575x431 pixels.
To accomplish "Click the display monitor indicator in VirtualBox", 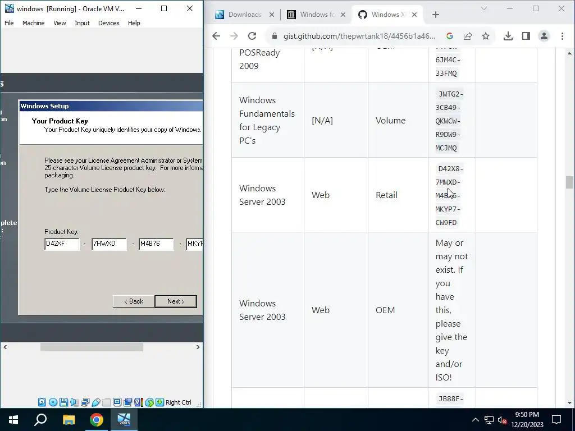I will tap(117, 402).
